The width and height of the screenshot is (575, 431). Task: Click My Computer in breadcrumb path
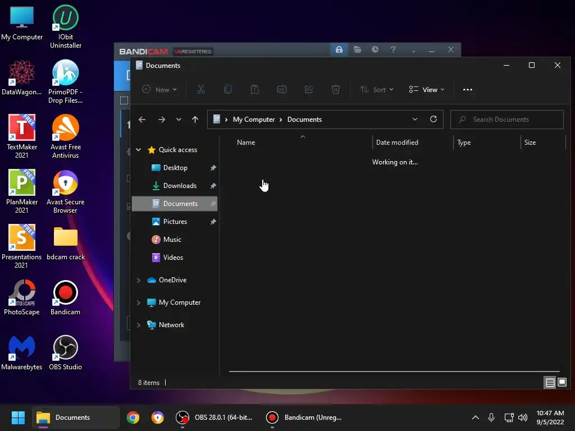click(254, 120)
